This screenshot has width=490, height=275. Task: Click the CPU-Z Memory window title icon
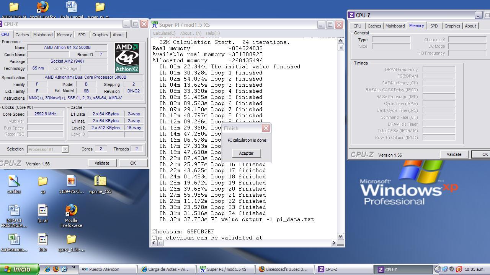(x=351, y=15)
